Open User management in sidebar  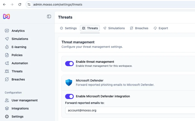[x=24, y=100]
